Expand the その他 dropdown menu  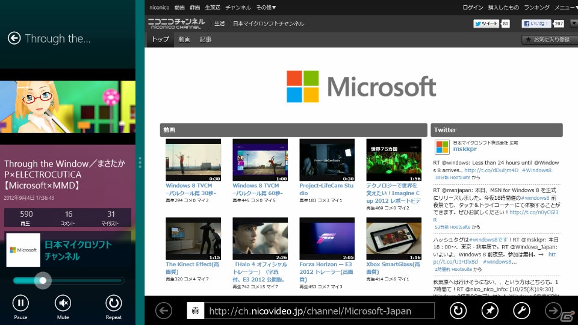coord(266,7)
